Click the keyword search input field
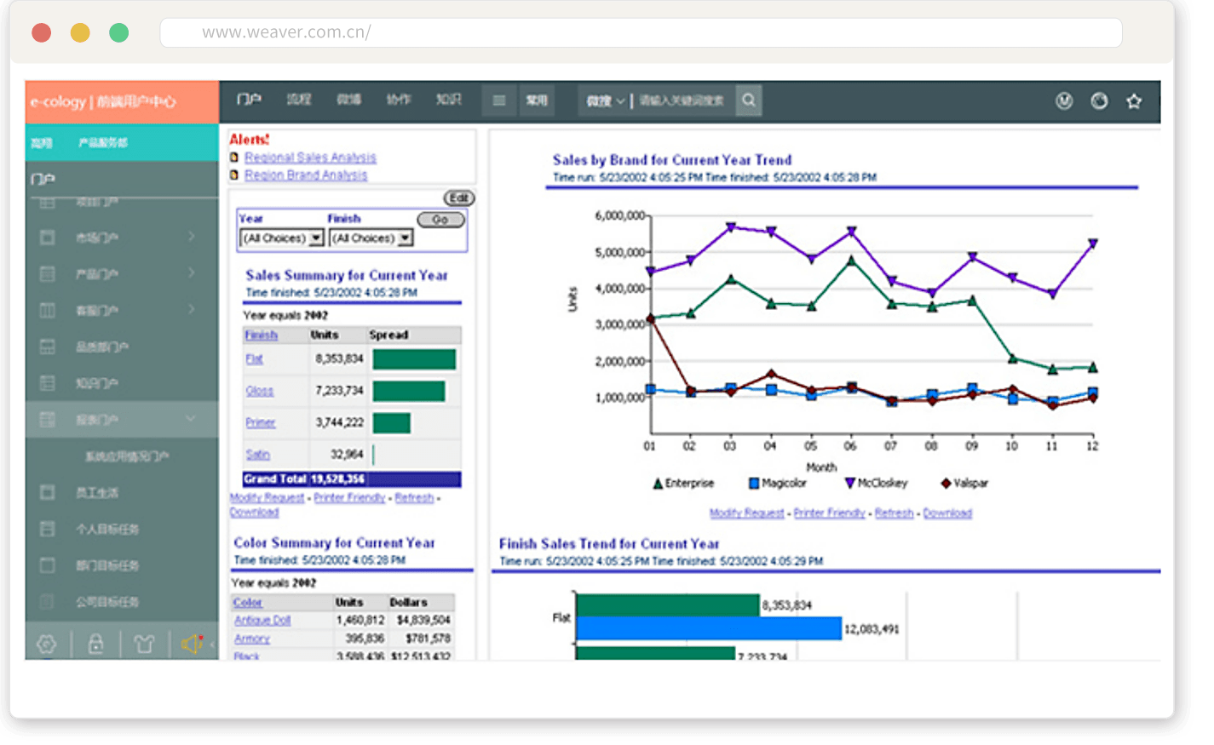The image size is (1214, 745). [x=682, y=100]
